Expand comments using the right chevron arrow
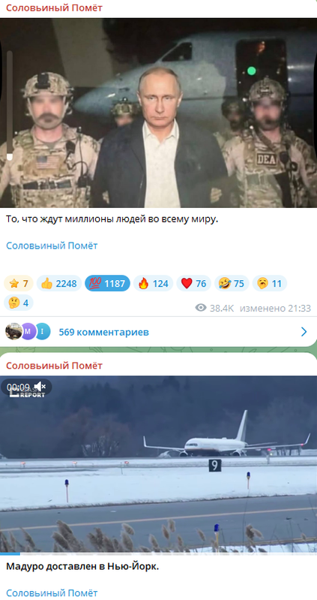The height and width of the screenshot is (600, 317). (x=304, y=332)
